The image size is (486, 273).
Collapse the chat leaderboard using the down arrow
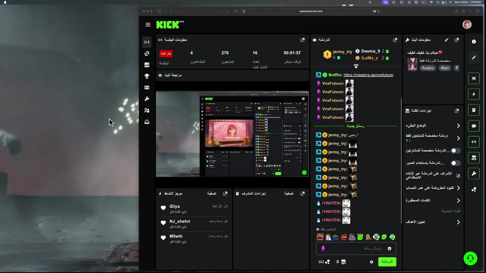pos(356,66)
